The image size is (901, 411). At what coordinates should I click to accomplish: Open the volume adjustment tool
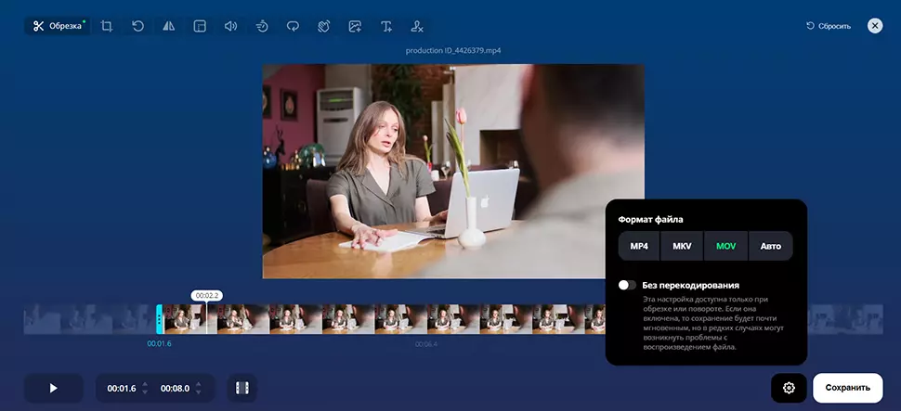click(230, 26)
